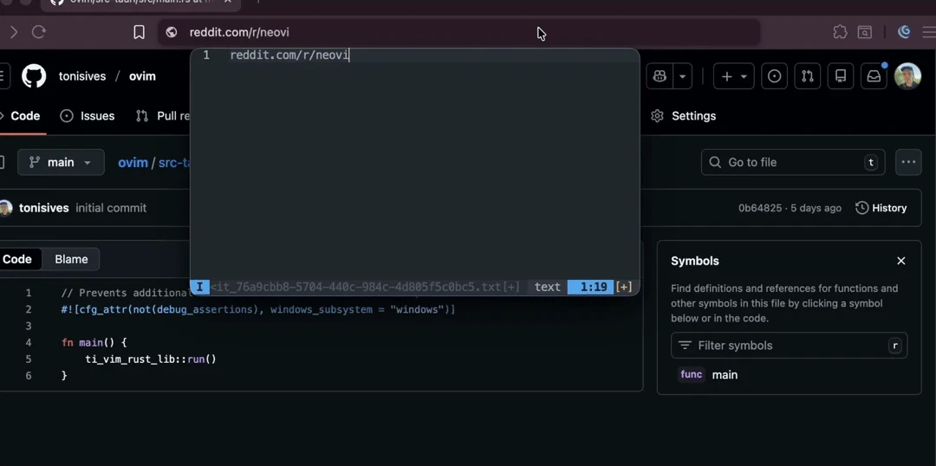The image size is (936, 466).
Task: Click the ovim breadcrumb link
Action: (133, 162)
